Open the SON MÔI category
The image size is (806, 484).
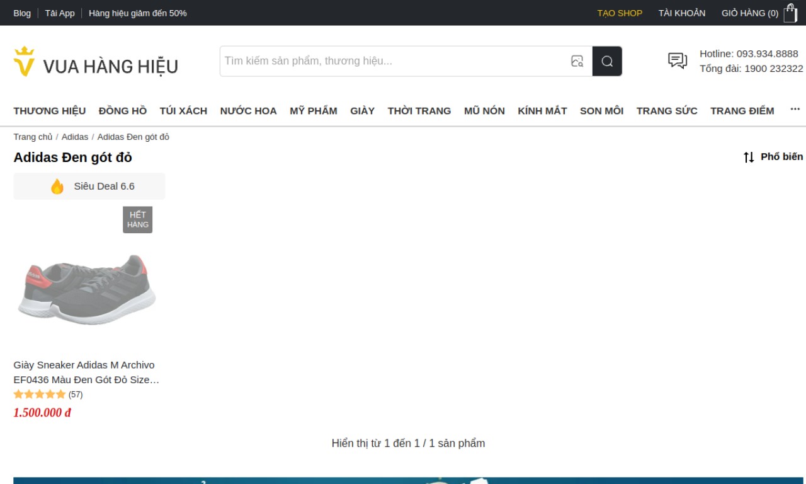[x=601, y=111]
